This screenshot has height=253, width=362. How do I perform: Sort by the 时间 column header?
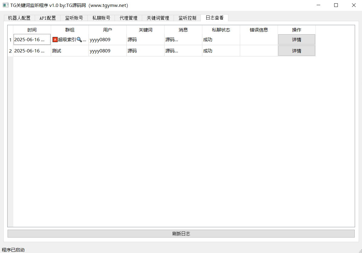(32, 30)
